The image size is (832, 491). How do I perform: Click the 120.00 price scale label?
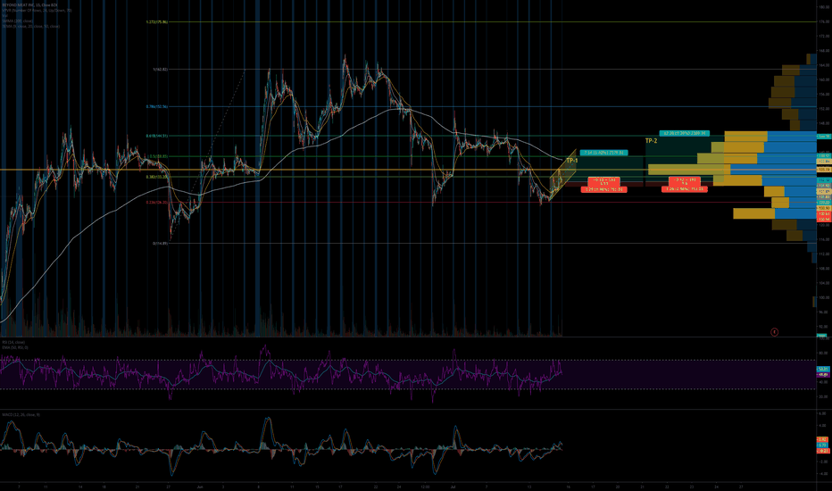tap(824, 225)
